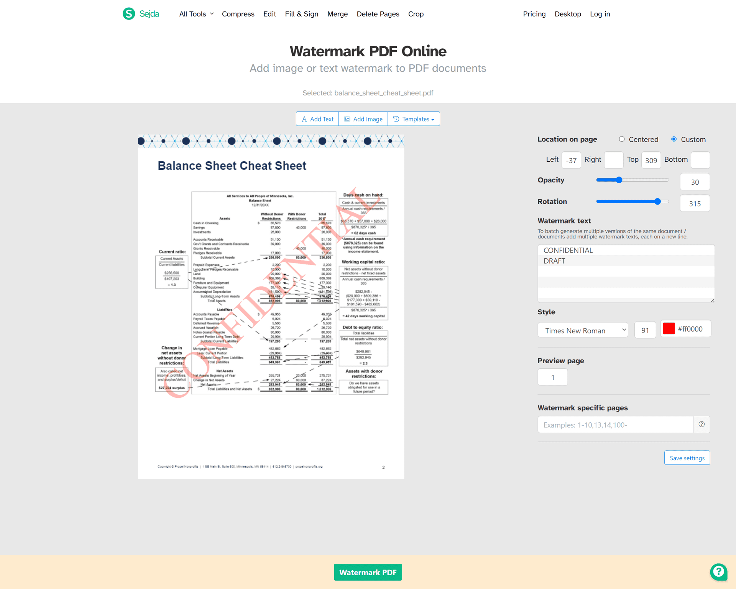Click the Watermark PDF button

pyautogui.click(x=368, y=572)
